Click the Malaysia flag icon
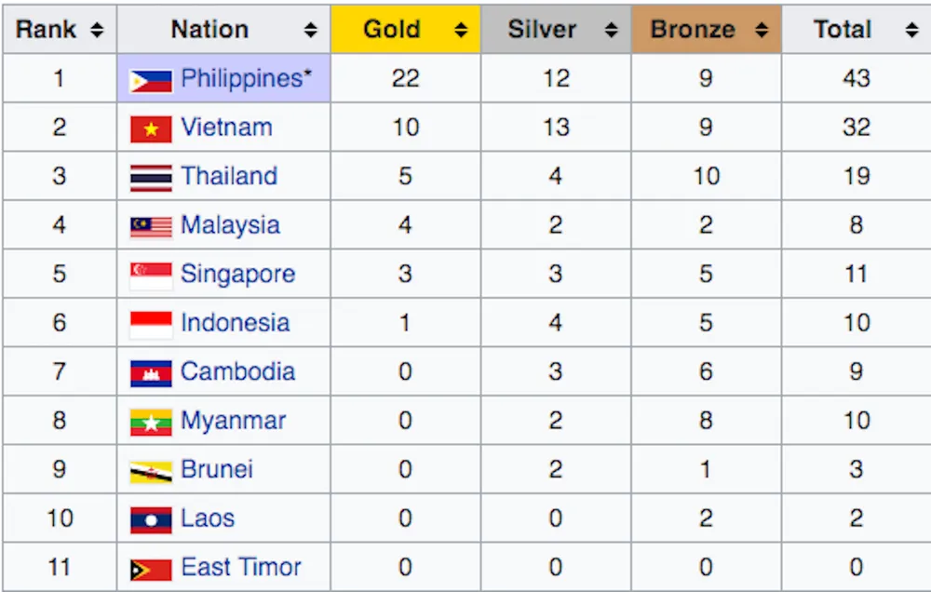Viewport: 931px width, 592px height. coord(151,227)
